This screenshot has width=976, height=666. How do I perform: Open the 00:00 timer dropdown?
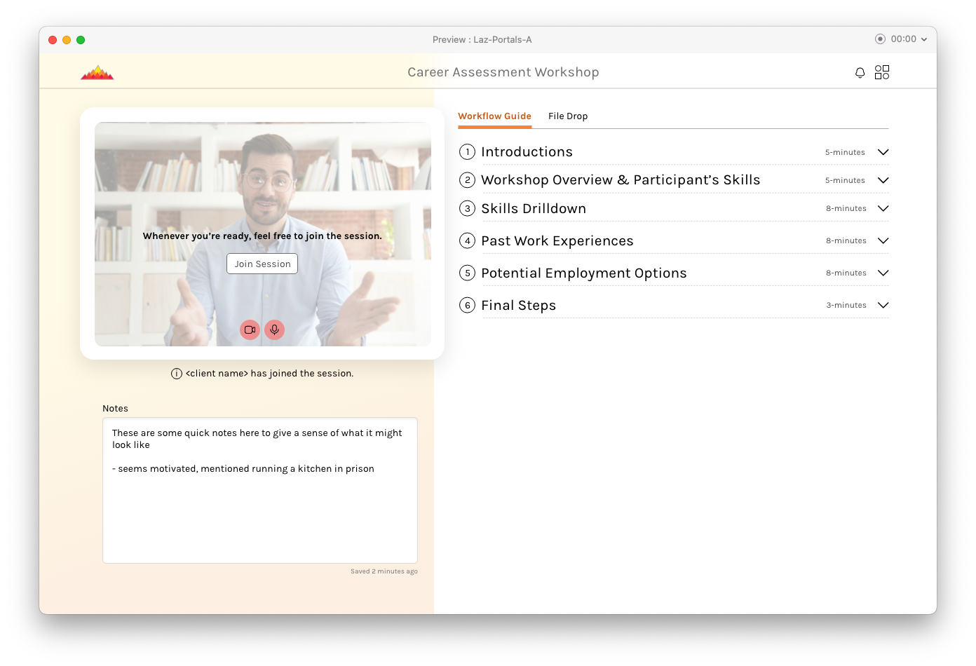pyautogui.click(x=909, y=39)
